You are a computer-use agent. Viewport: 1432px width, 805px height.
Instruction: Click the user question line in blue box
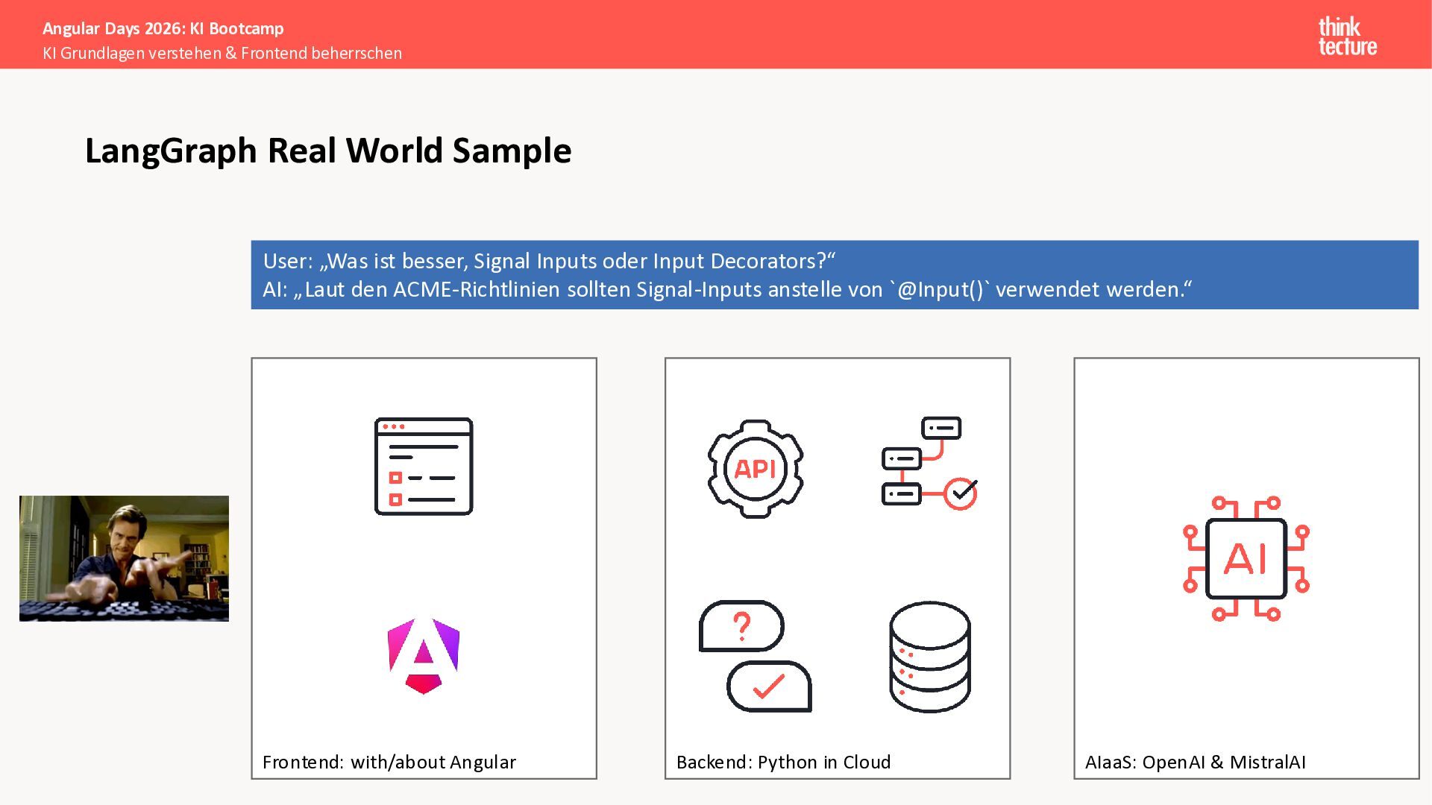click(549, 261)
